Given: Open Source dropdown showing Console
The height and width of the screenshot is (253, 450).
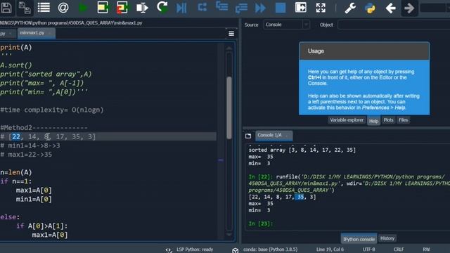Looking at the screenshot, I should 286,25.
